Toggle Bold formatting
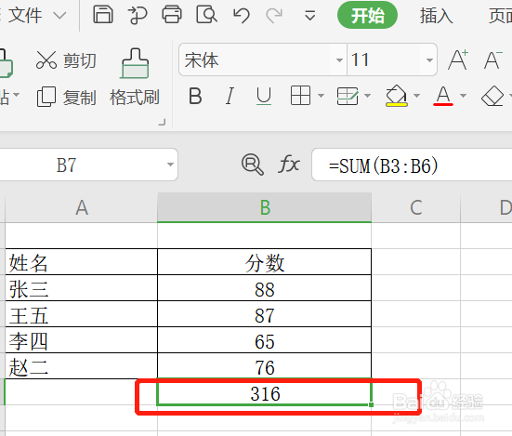 pos(195,96)
